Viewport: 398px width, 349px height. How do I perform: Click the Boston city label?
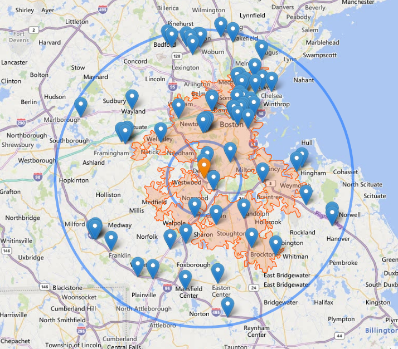coord(232,125)
